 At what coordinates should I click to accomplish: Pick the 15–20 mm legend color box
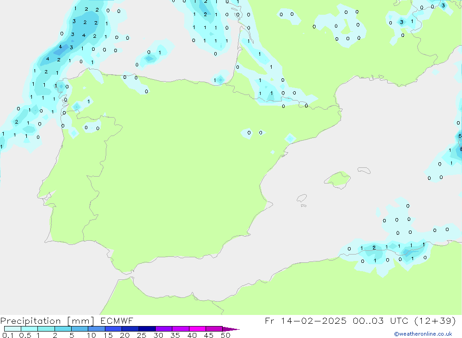coord(114,329)
